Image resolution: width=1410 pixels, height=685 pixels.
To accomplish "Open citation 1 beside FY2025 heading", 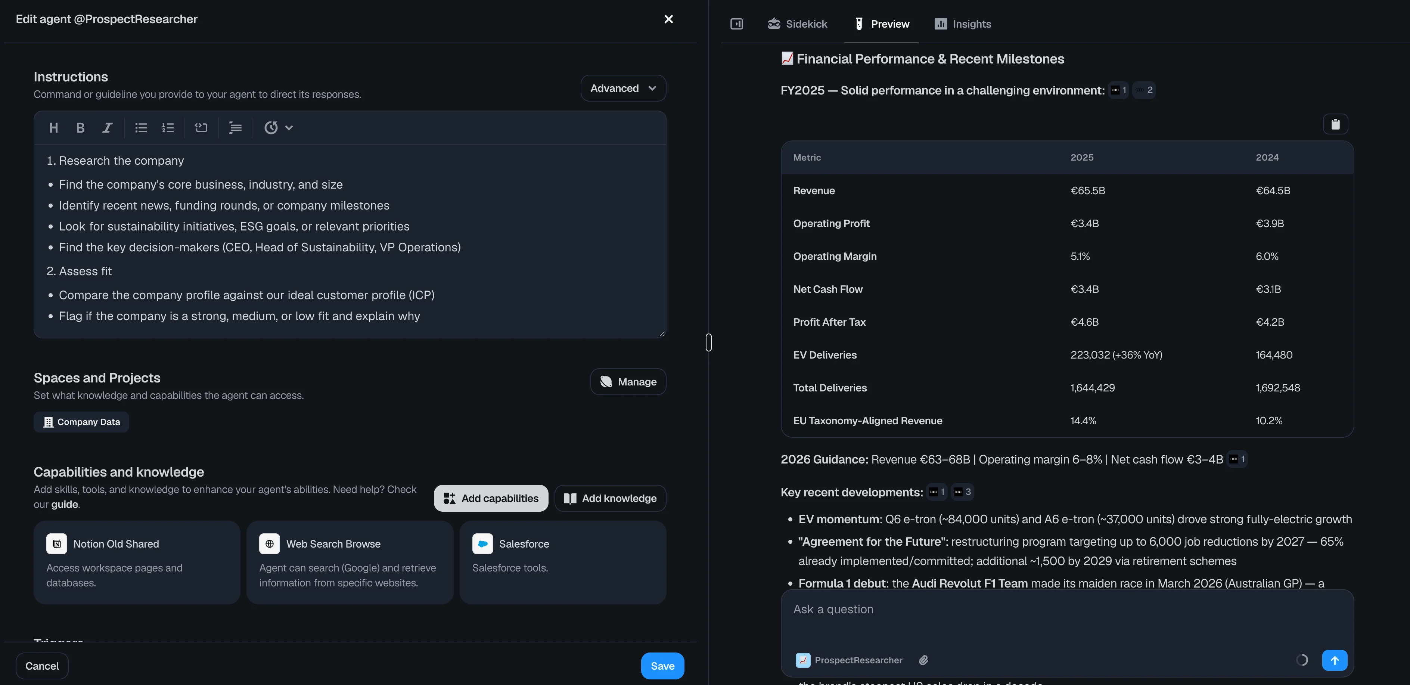I will 1119,90.
